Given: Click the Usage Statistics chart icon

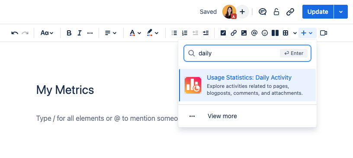Looking at the screenshot, I should click(193, 85).
